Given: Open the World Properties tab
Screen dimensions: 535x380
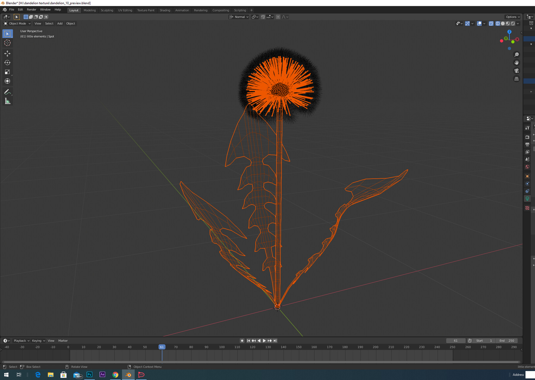Looking at the screenshot, I should click(528, 167).
